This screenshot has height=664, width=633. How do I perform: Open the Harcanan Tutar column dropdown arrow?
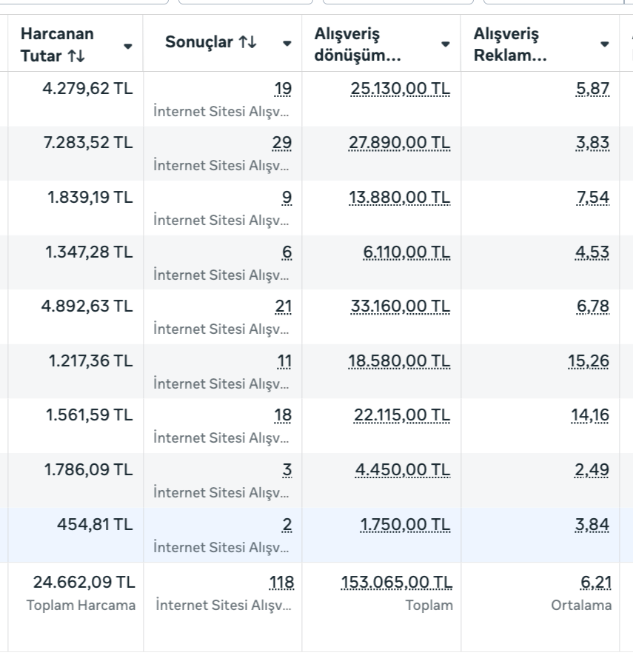point(127,46)
